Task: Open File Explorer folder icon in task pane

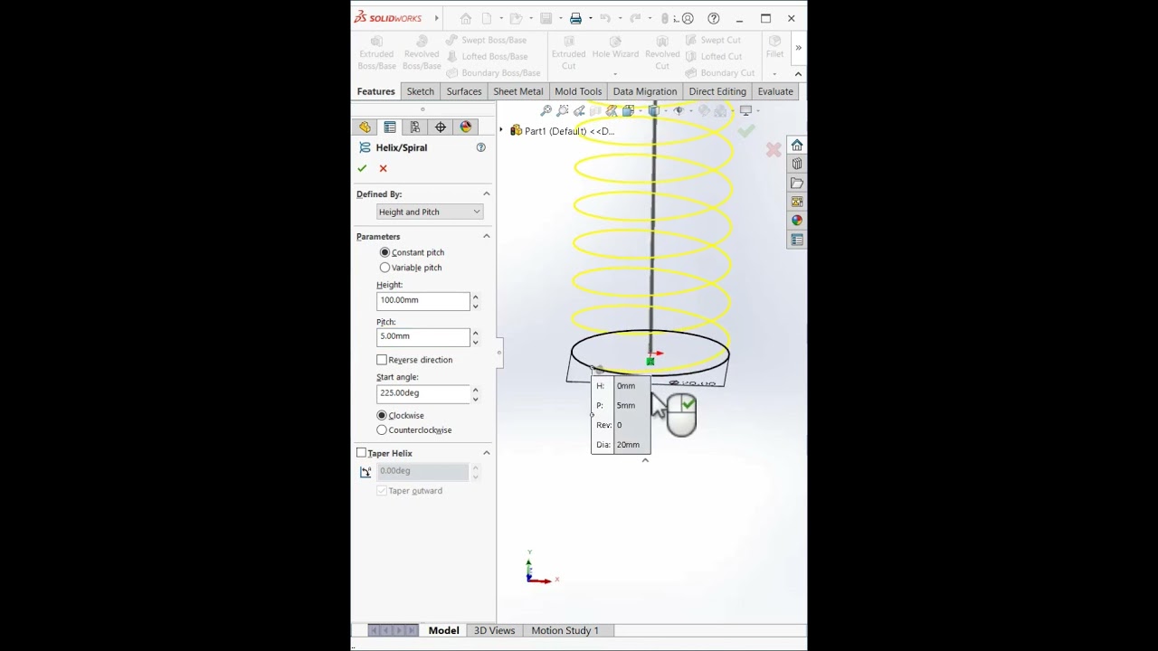Action: pos(797,183)
